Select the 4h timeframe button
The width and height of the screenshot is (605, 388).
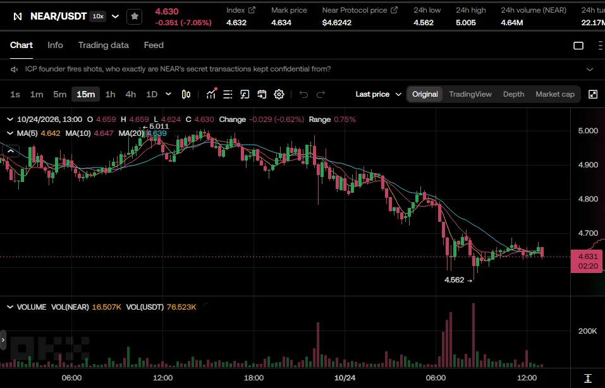coord(131,94)
